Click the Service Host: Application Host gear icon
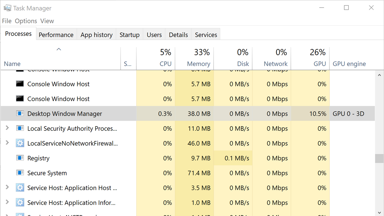 point(20,188)
